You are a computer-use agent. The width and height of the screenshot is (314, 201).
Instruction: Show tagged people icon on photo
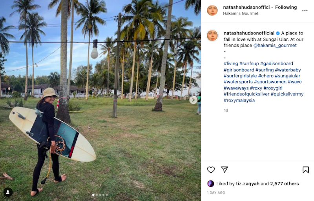[x=8, y=192]
